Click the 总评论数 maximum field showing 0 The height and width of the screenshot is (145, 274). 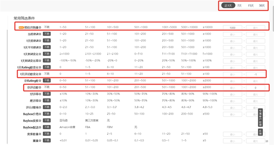click(x=255, y=88)
